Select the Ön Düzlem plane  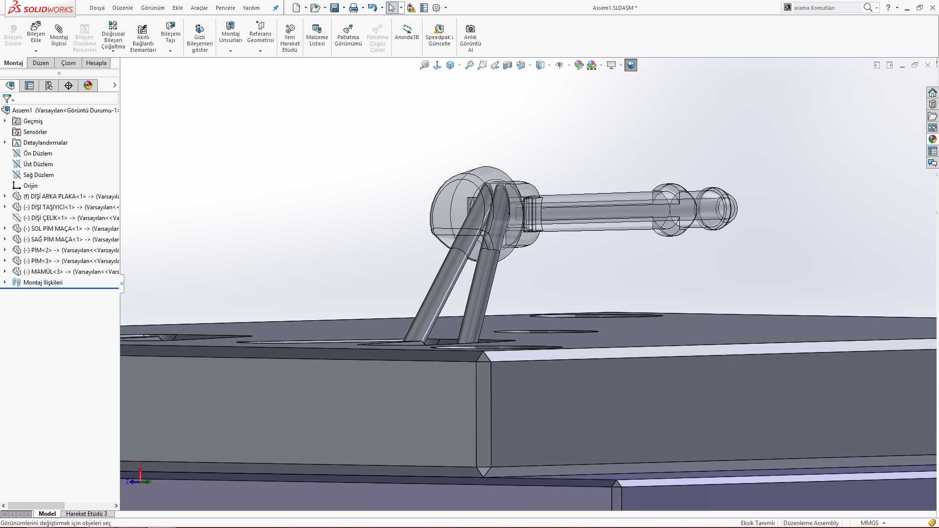point(38,153)
